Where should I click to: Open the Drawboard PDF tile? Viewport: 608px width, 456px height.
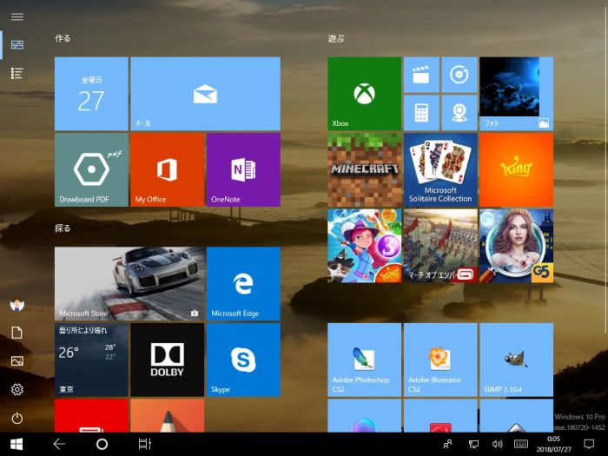pos(91,169)
